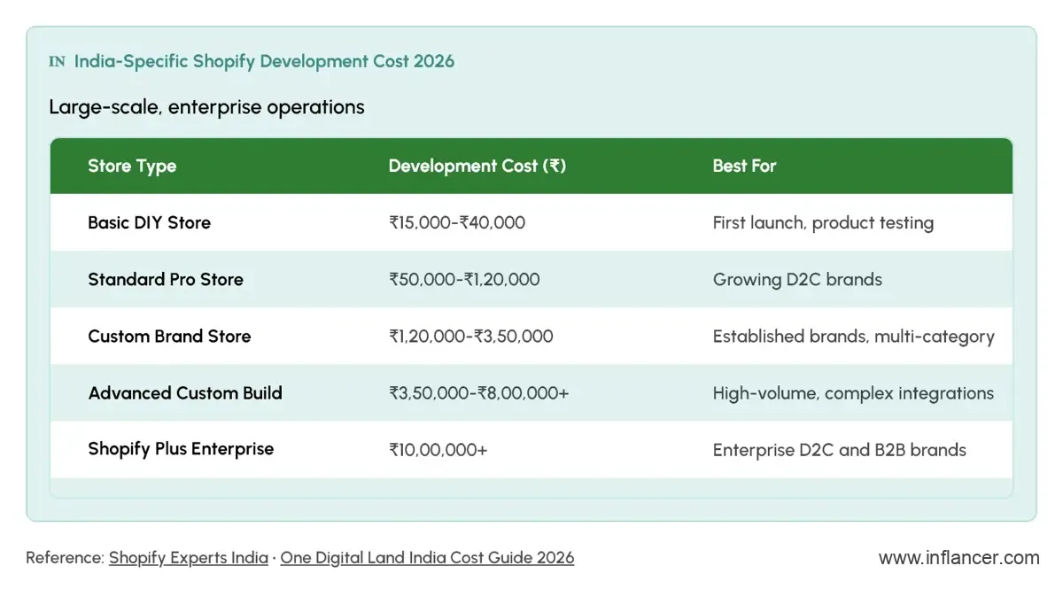Select the 'Standard Pro Store' cell
Image resolution: width=1063 pixels, height=589 pixels.
(166, 279)
